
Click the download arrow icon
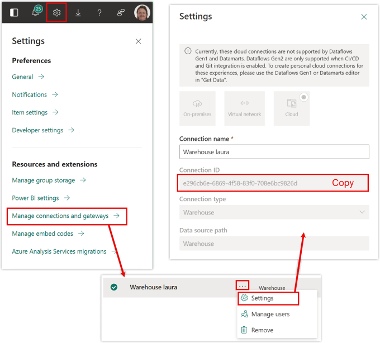tap(78, 13)
